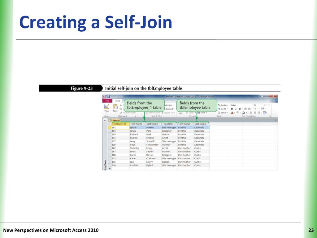Click Curtis in the row 116
Viewport: 317px width, 238px height.
point(202,165)
